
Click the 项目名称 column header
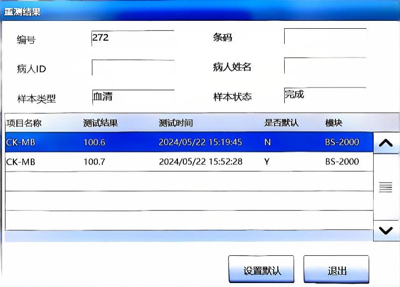point(23,123)
